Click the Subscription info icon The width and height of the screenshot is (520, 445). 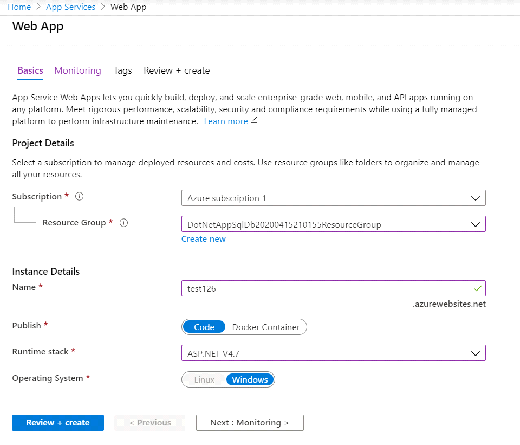point(80,197)
